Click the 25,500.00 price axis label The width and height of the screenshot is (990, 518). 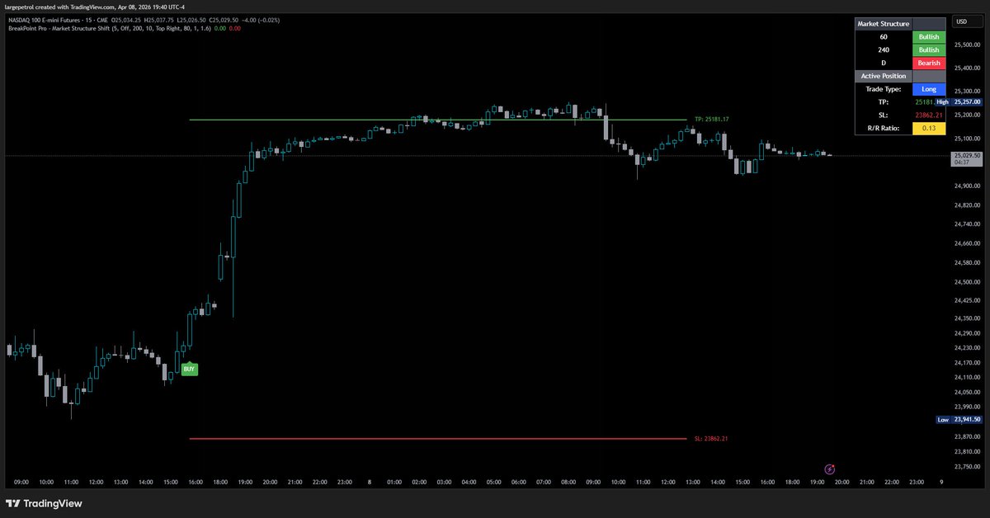(966, 46)
